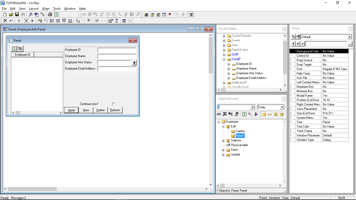The image size is (356, 200).
Task: Click the Print icon on the main toolbar
Action: [x=50, y=15]
